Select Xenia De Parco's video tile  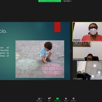[x=87, y=51]
